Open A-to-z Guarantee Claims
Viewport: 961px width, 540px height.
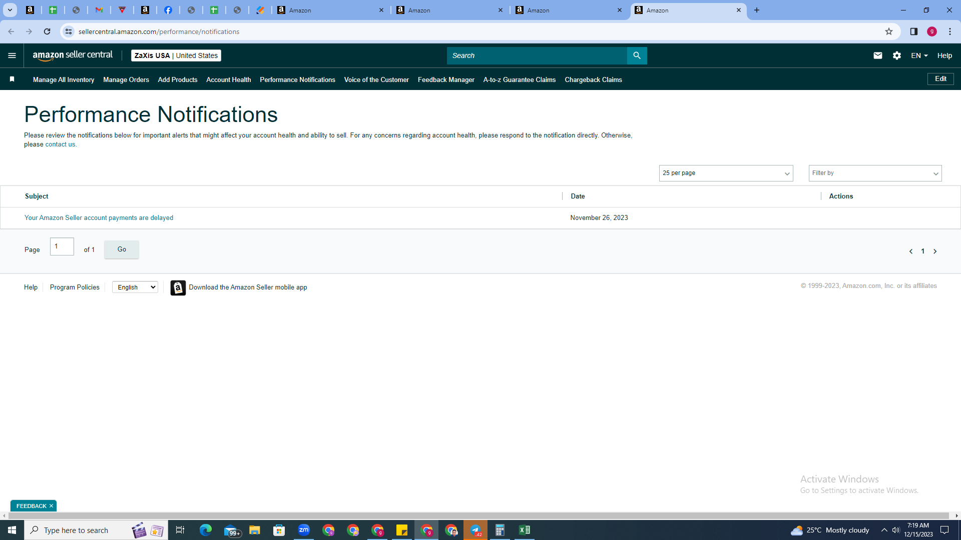click(x=520, y=79)
